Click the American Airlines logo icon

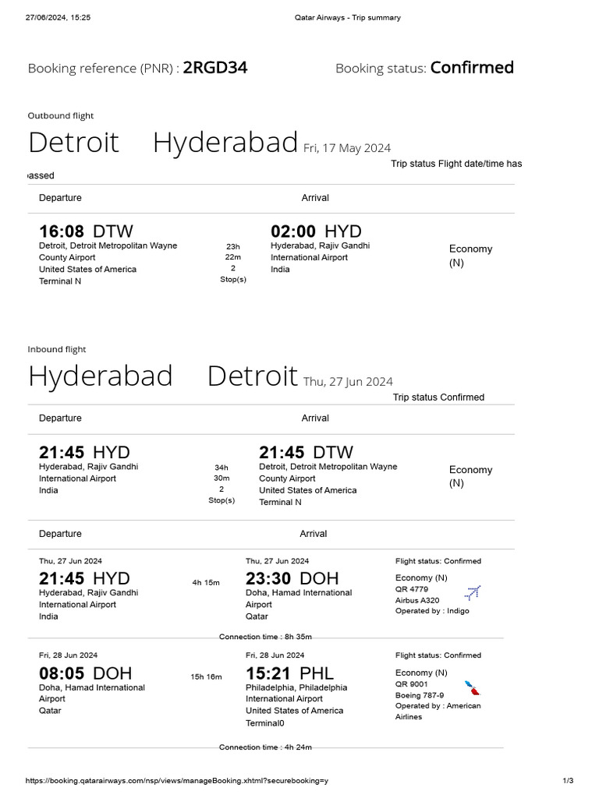coord(473,688)
